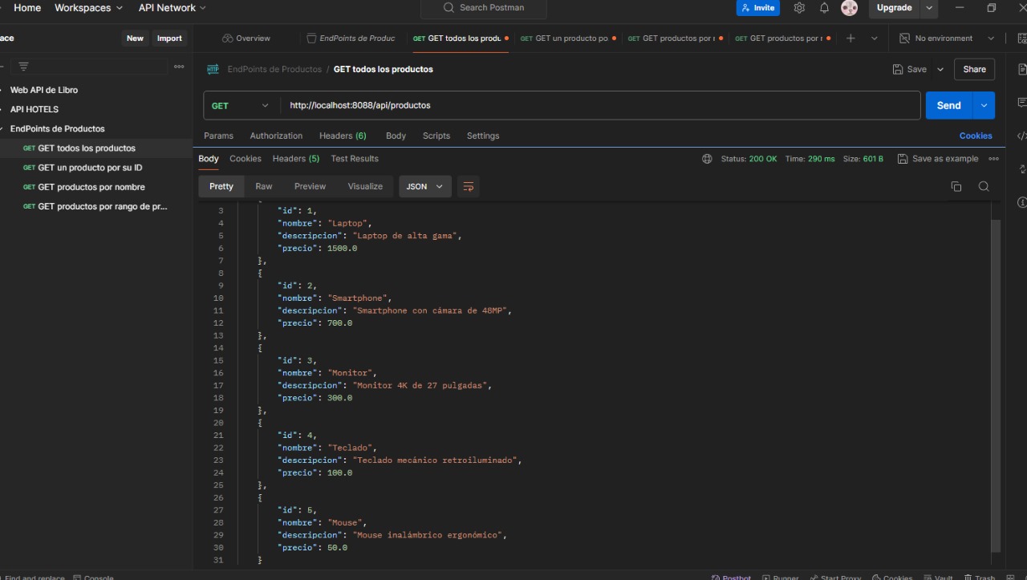This screenshot has width=1027, height=580.
Task: Open the notifications bell
Action: tap(824, 8)
